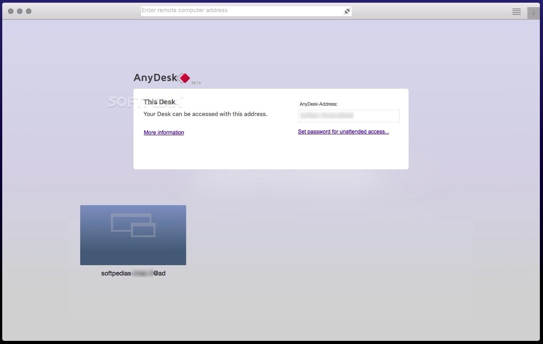Click the plus icon to open a new tab
543x344 pixels.
(533, 13)
